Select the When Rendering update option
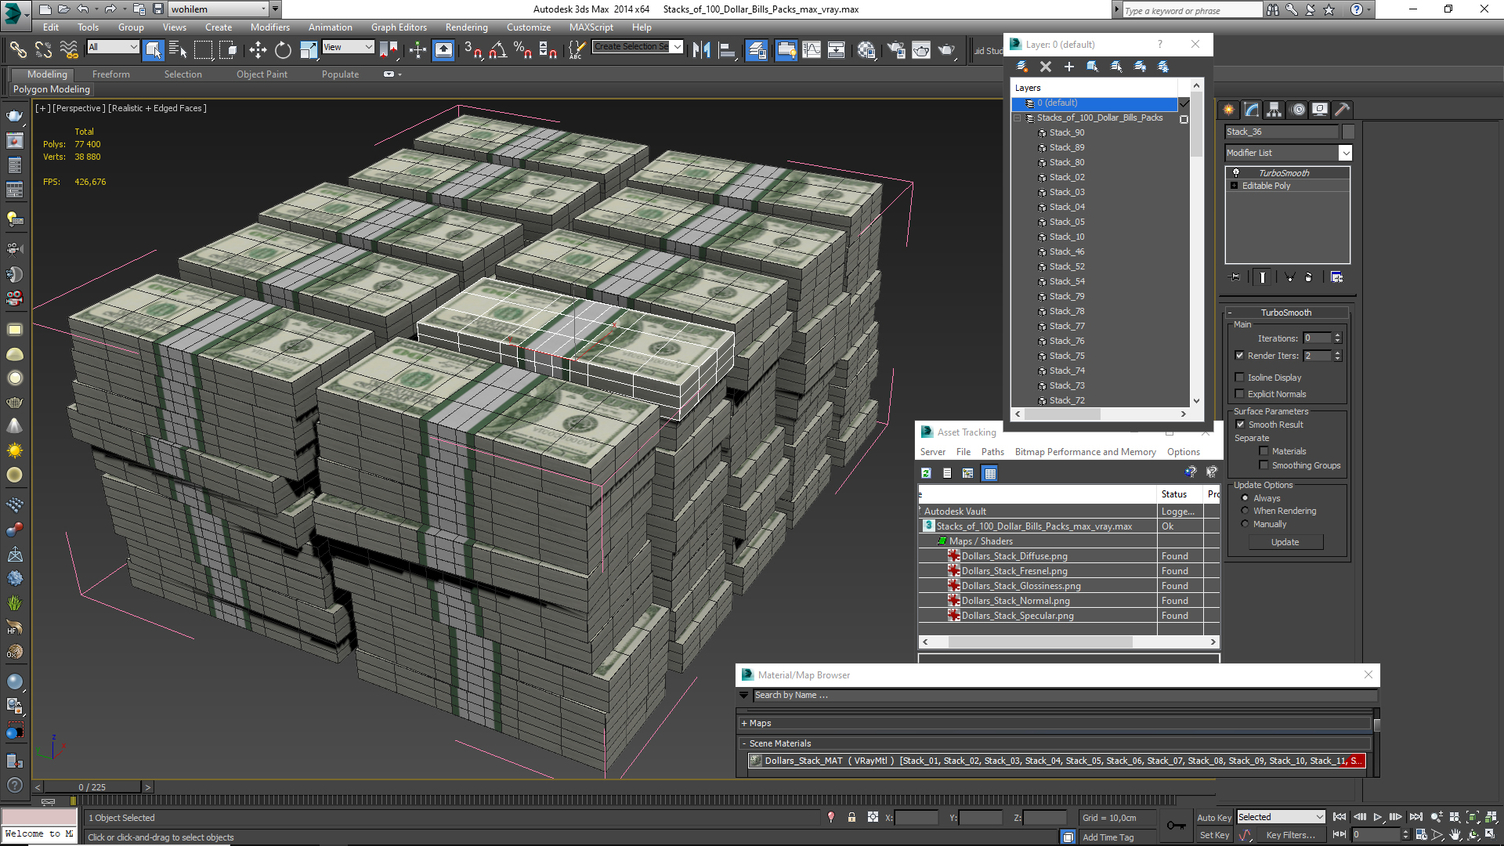This screenshot has width=1504, height=846. tap(1245, 511)
